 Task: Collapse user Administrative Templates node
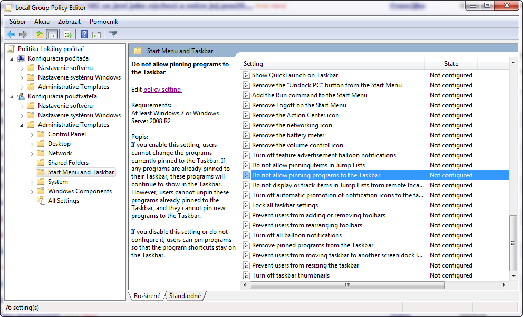[x=22, y=125]
